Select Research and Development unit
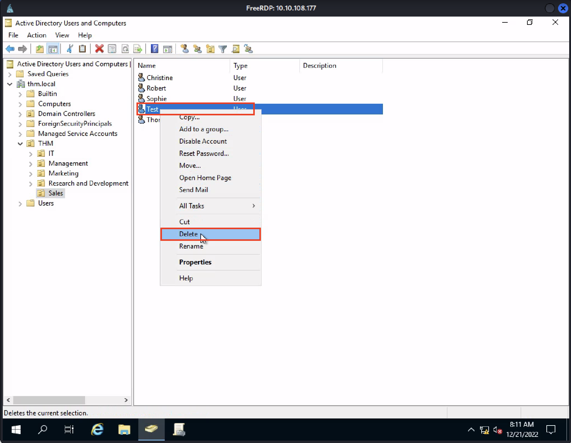This screenshot has width=571, height=443. coord(89,183)
